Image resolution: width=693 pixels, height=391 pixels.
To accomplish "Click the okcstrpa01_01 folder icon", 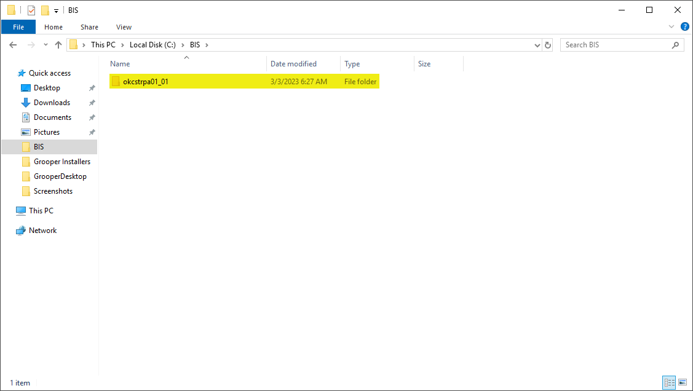I will point(116,81).
